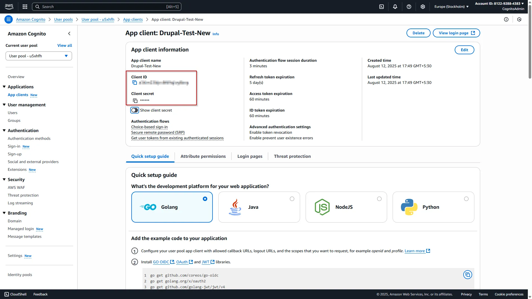
Task: Collapse the User management section
Action: point(4,105)
